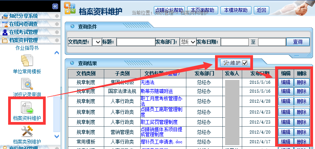Click the 档案资料管理 folder icon
Screen dimensions: 315x149
(x=5, y=40)
